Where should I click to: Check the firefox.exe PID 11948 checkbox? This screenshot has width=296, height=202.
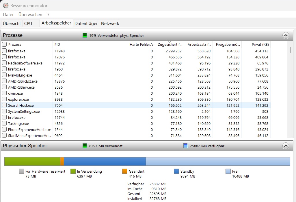click(x=4, y=51)
